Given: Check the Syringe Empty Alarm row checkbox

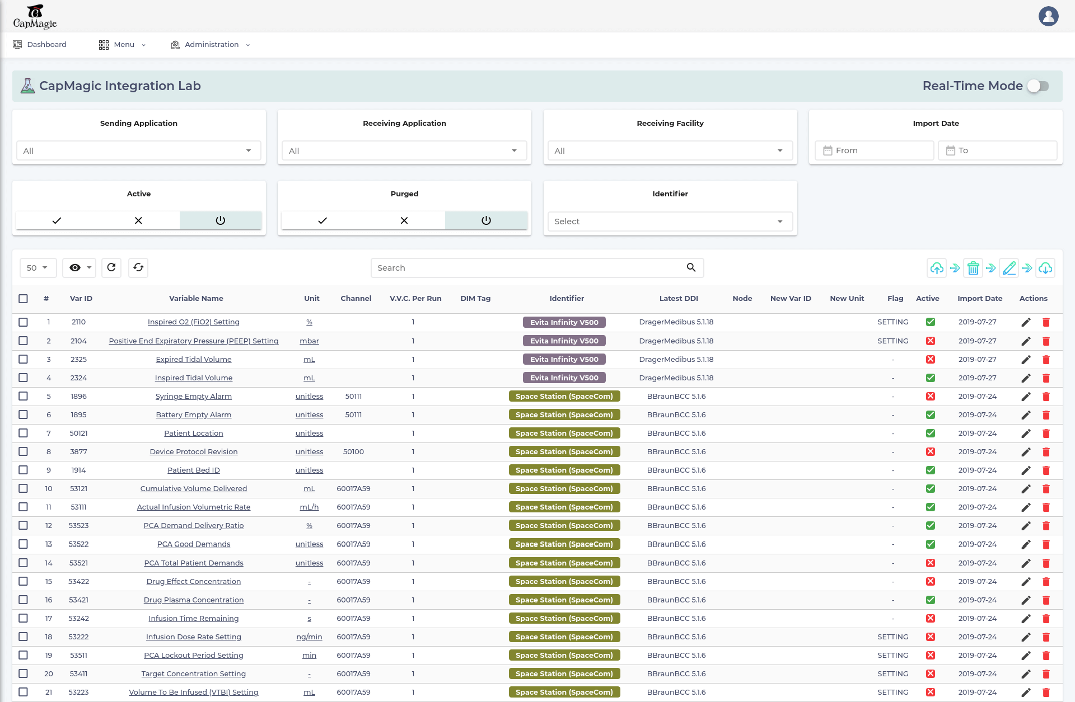Looking at the screenshot, I should coord(23,396).
